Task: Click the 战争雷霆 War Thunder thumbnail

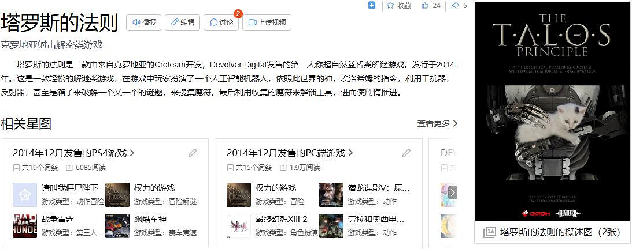Action: point(25,226)
